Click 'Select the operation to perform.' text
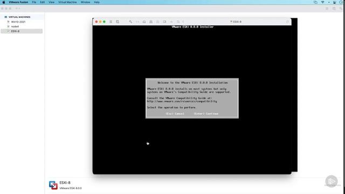The image size is (345, 194). coord(172,108)
